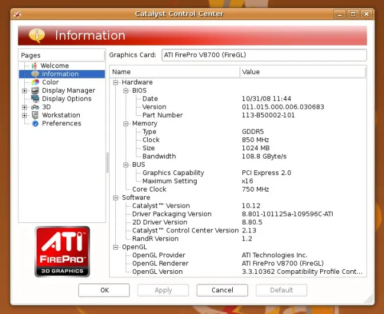
Task: Click the Catalyst title bar application icon
Action: 17,14
